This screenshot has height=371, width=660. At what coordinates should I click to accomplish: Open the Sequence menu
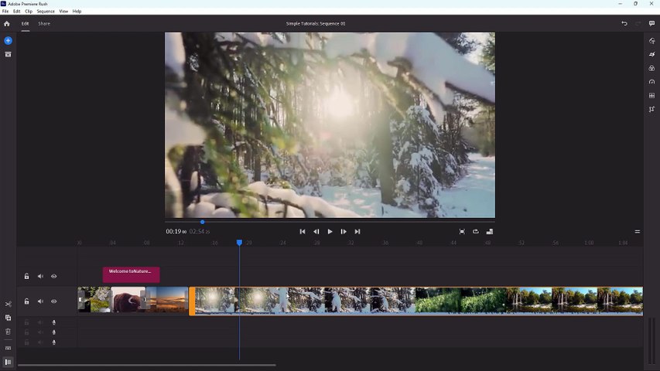click(46, 12)
